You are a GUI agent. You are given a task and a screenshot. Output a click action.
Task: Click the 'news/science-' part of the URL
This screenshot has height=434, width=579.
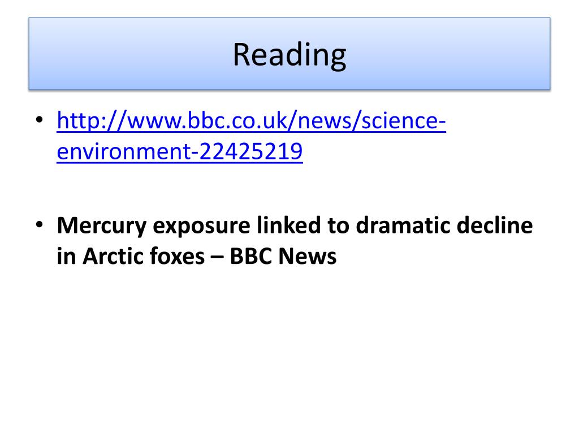pos(371,121)
